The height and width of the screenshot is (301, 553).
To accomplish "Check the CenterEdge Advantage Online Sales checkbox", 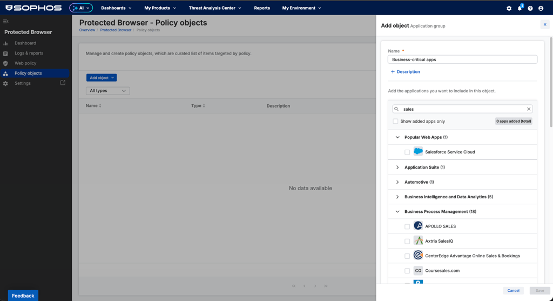I will [407, 256].
